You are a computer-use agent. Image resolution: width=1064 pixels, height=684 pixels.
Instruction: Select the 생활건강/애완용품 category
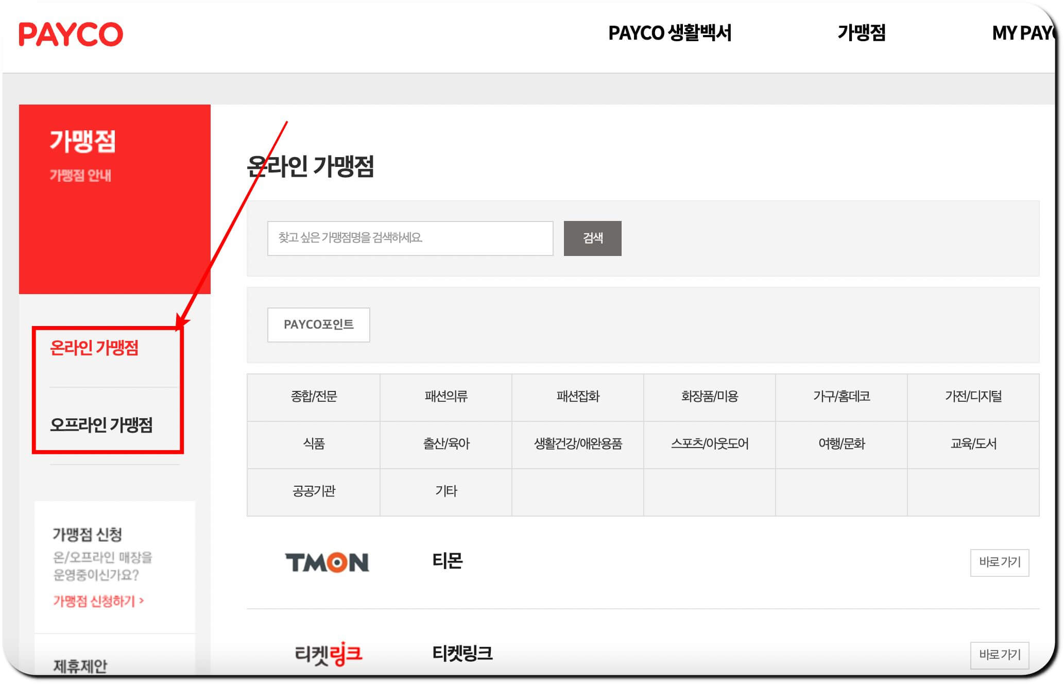pos(578,444)
